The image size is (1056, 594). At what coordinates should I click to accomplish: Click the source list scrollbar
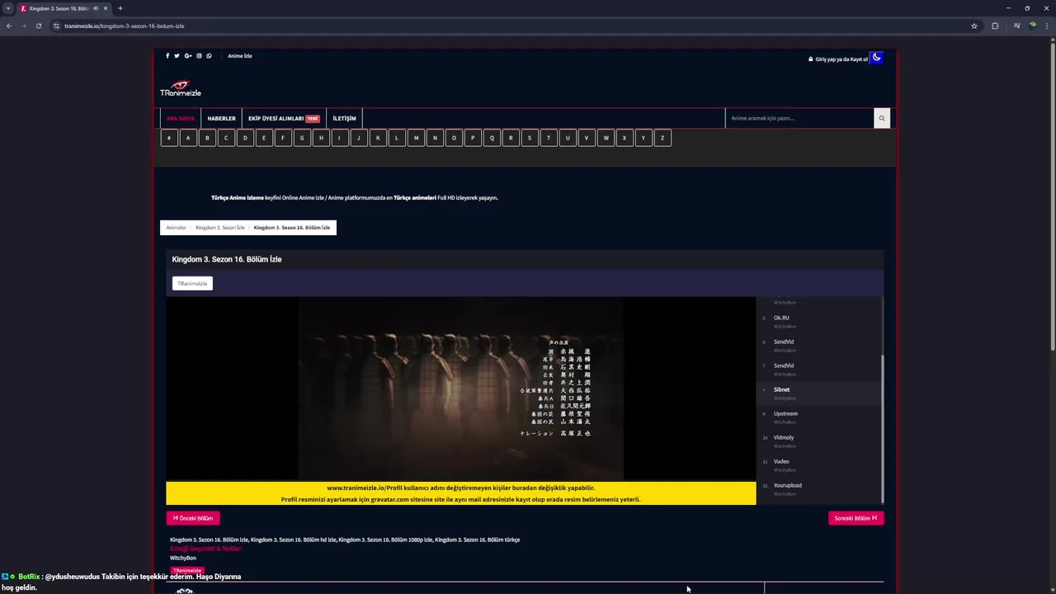point(882,429)
